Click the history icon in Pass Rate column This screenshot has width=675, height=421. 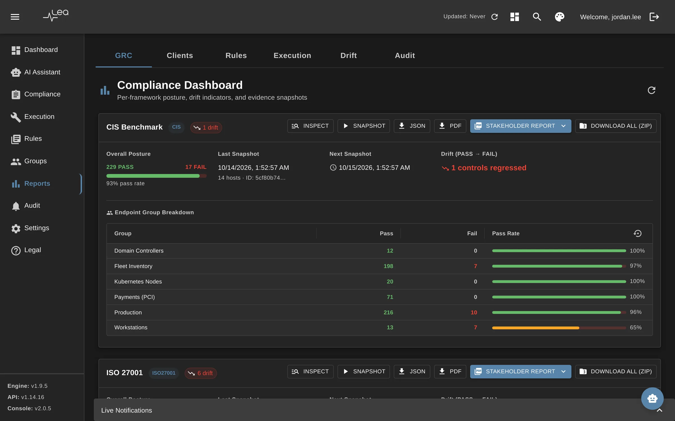point(637,233)
